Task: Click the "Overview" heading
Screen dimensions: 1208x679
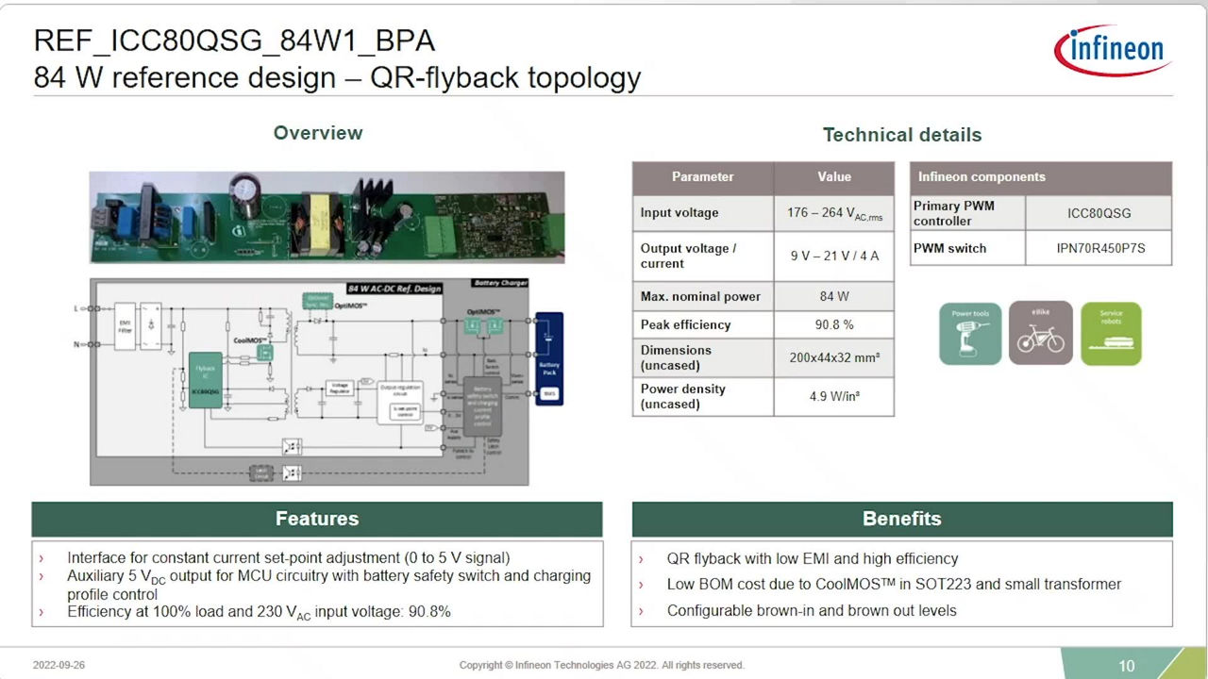Action: point(318,133)
